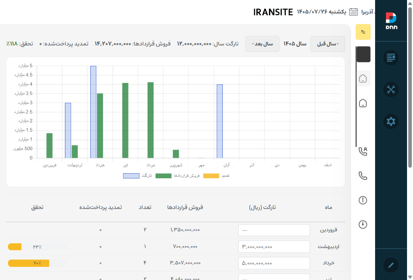Click the ماه column header

pyautogui.click(x=328, y=207)
